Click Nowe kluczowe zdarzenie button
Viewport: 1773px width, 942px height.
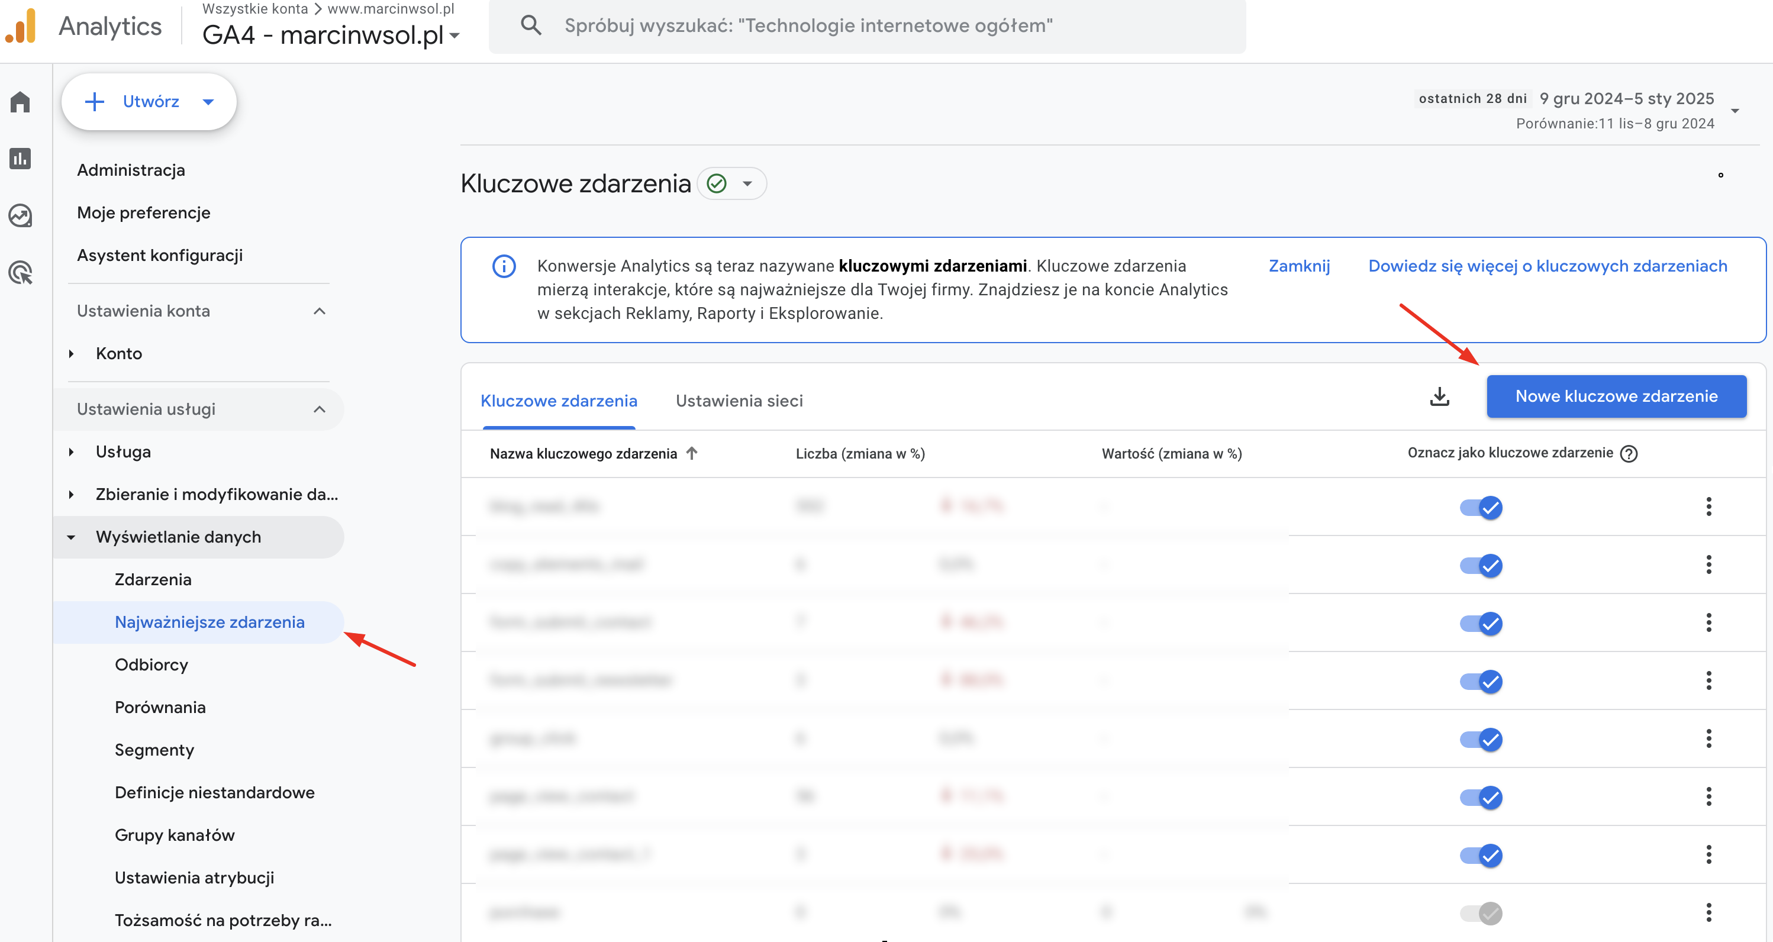click(1616, 396)
